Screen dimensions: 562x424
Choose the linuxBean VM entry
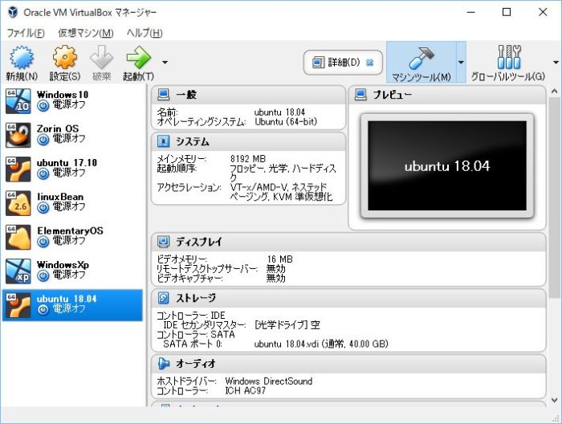[x=72, y=202]
